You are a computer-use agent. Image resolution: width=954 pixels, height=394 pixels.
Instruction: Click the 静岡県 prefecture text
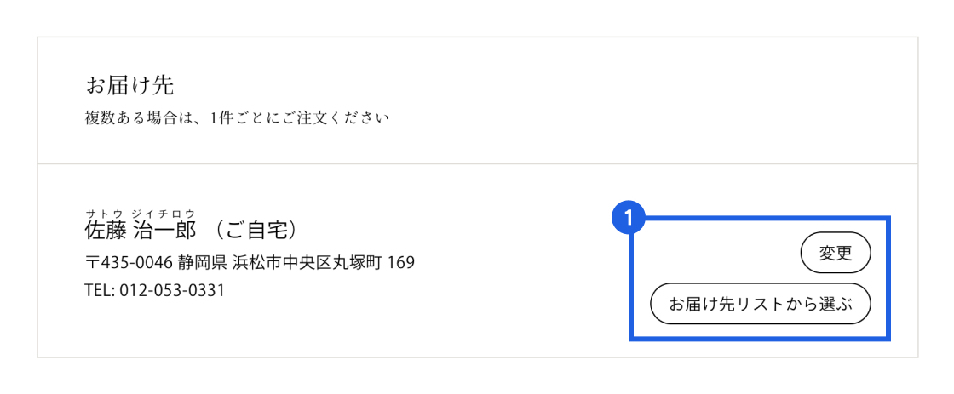203,262
